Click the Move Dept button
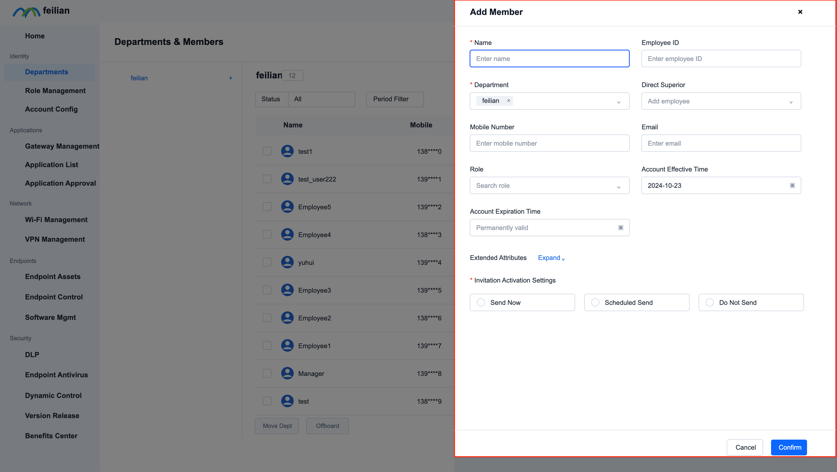Viewport: 837px width, 472px height. tap(277, 426)
